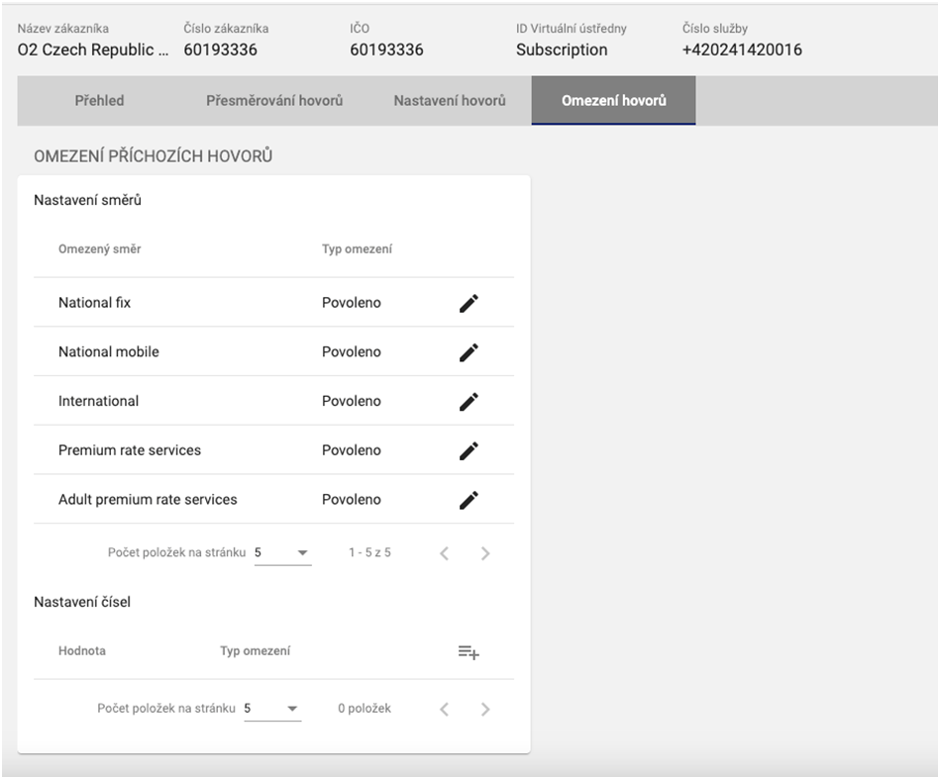The width and height of the screenshot is (940, 779).
Task: Go to next page of directions
Action: tap(485, 553)
